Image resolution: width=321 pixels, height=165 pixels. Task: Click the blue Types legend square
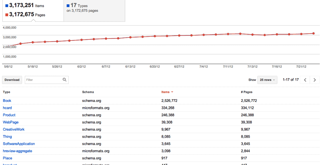point(68,5)
